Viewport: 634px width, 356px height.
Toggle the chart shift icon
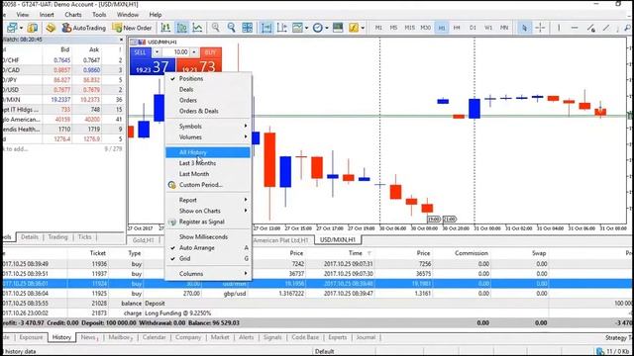coord(281,28)
